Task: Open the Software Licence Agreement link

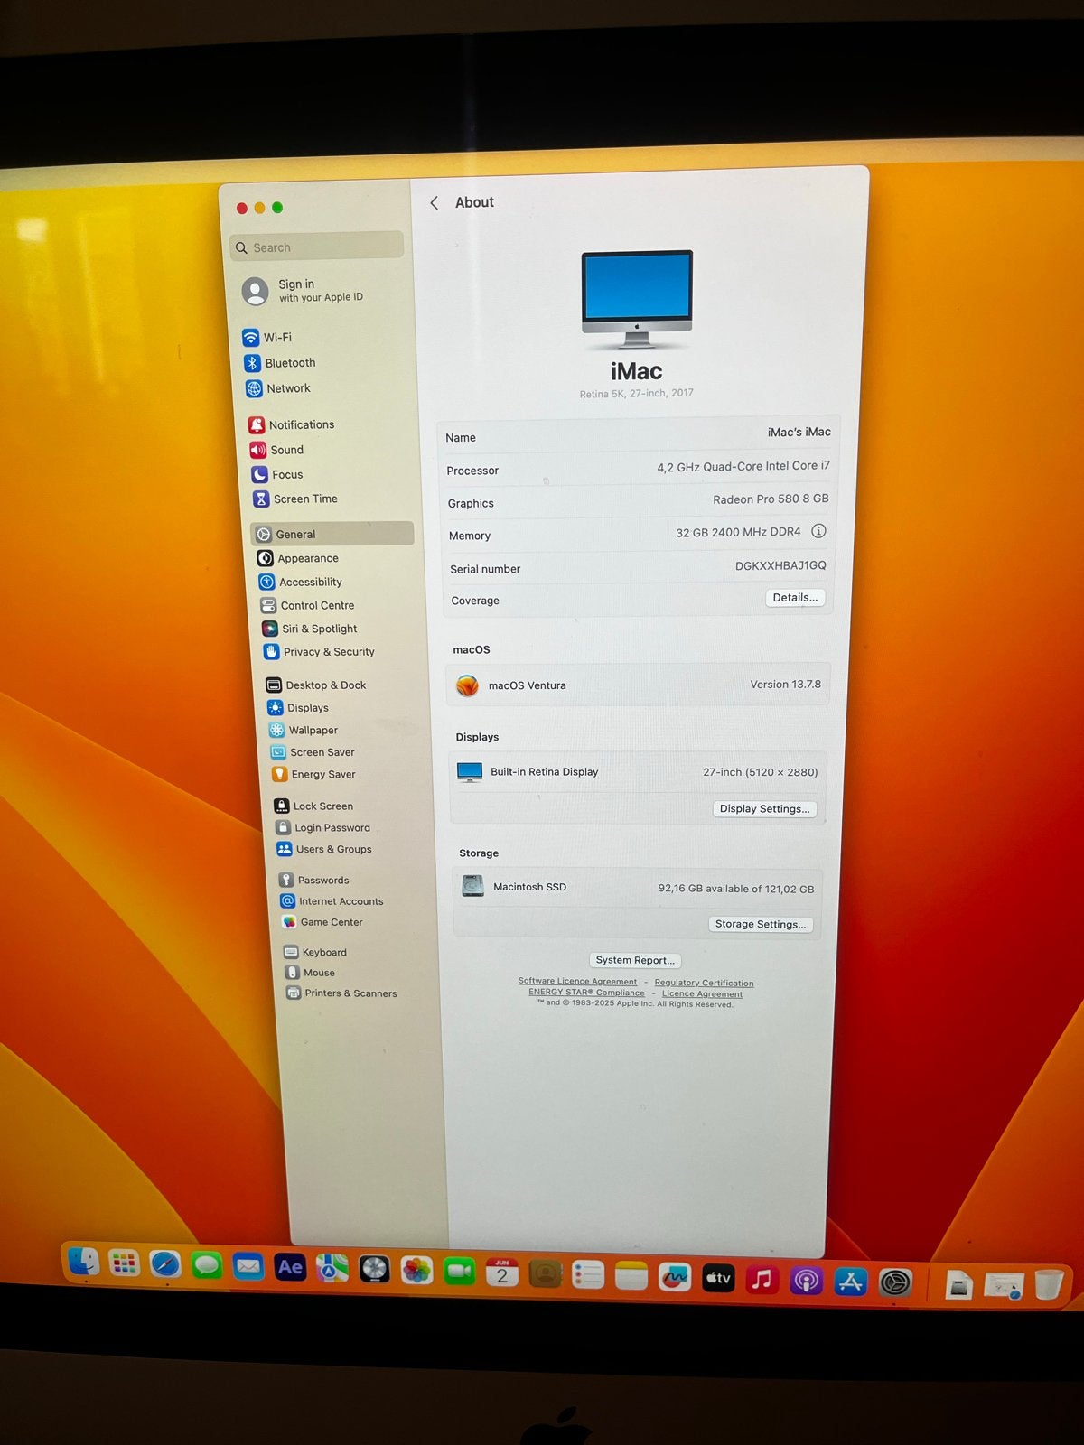Action: [577, 981]
